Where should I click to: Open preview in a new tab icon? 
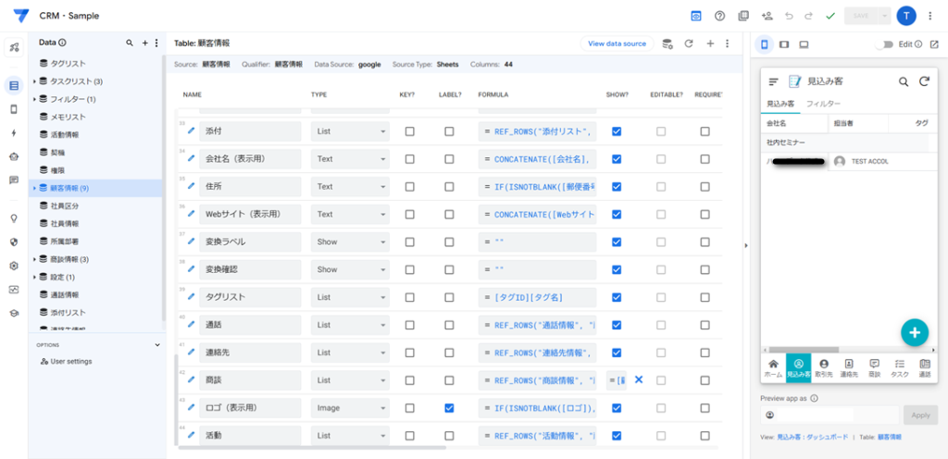tap(933, 43)
